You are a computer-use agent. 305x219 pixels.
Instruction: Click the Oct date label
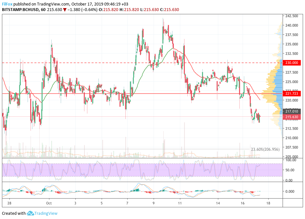49,203
